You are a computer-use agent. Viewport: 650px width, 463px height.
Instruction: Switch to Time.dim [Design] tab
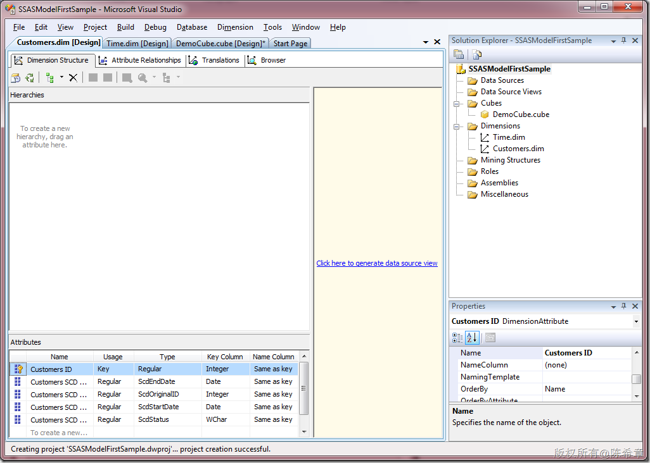click(137, 44)
